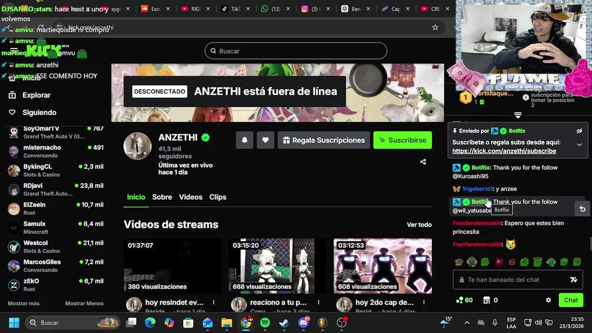Open options menu for 'hoy 2do cap de...' video
This screenshot has height=333, width=592.
tap(424, 302)
